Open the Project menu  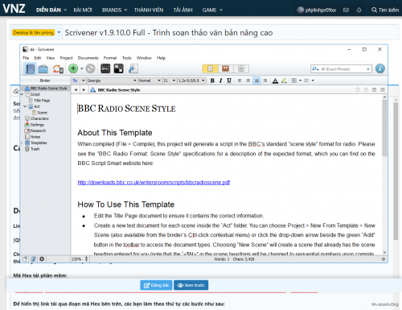[x=66, y=58]
